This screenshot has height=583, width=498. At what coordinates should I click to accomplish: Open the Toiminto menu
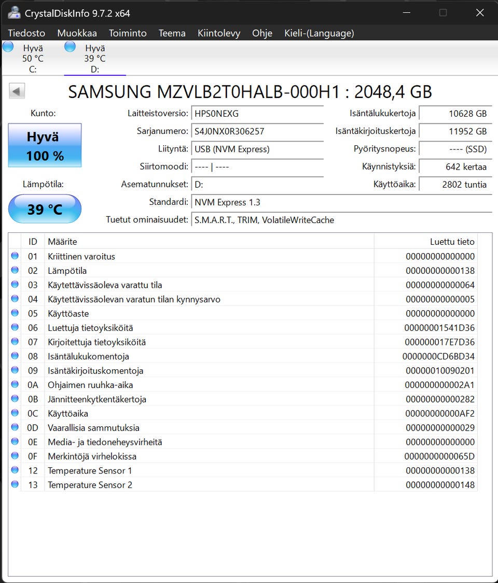(x=128, y=33)
